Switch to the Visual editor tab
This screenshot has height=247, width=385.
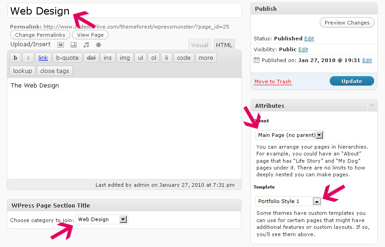tap(200, 45)
